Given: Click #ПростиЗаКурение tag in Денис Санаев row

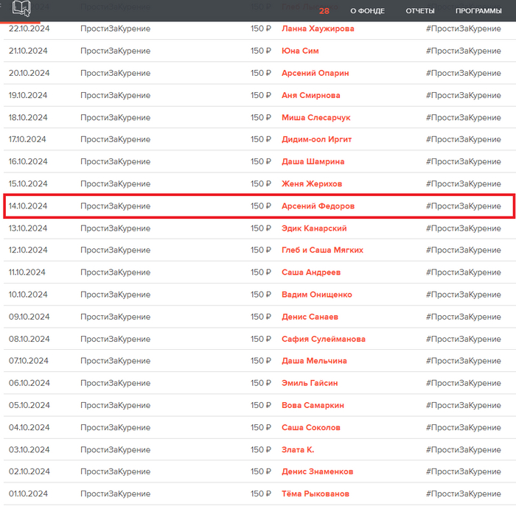Looking at the screenshot, I should (464, 317).
